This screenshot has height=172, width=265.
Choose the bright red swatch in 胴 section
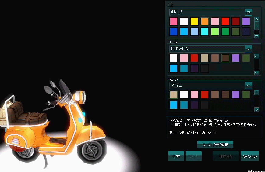[x=225, y=21]
